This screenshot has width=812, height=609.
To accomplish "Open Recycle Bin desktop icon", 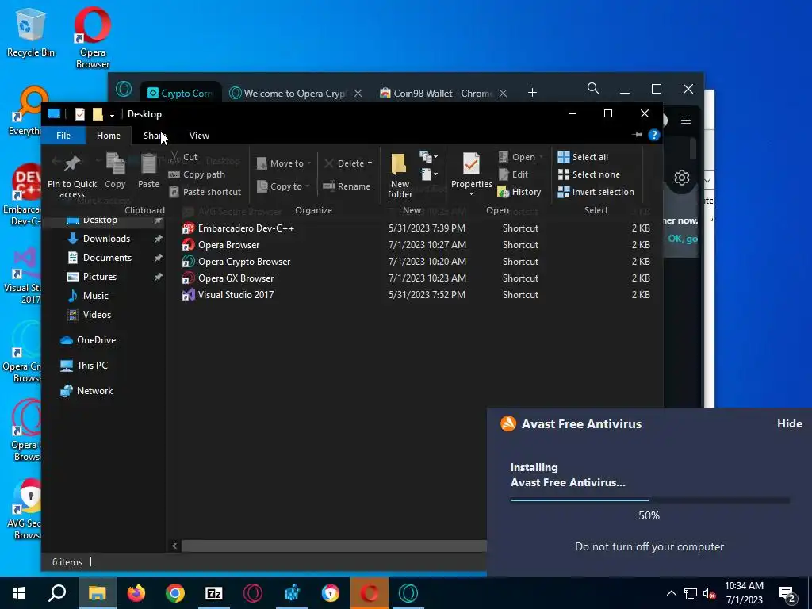I will 31,32.
